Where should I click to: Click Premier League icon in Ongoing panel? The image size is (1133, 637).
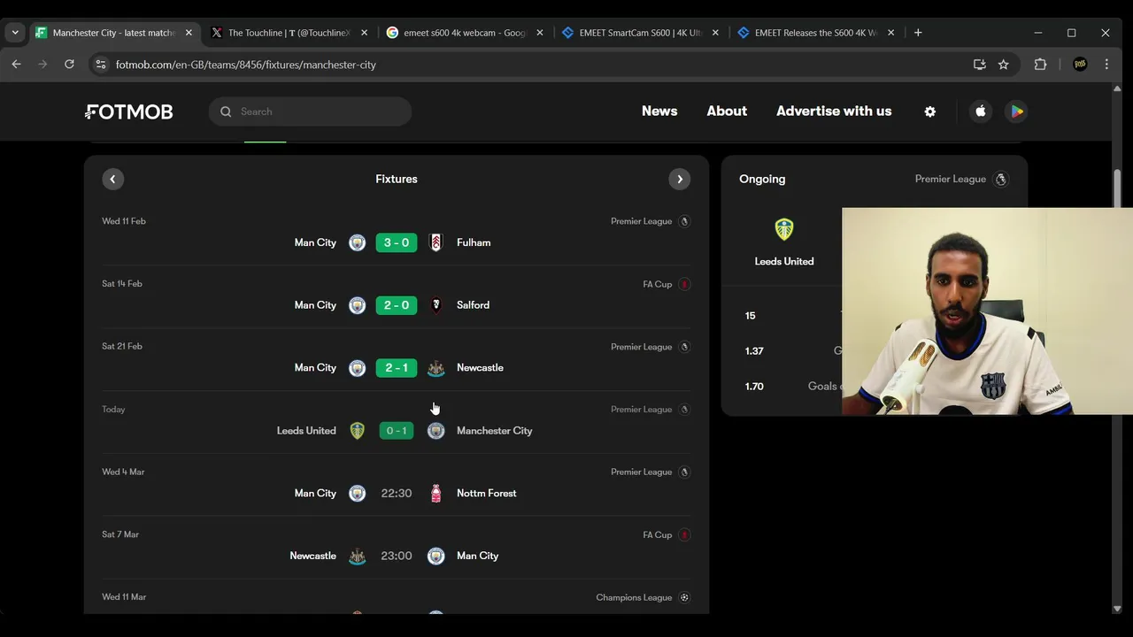point(1001,179)
